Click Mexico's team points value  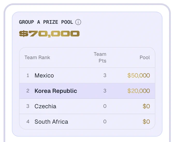(x=105, y=76)
